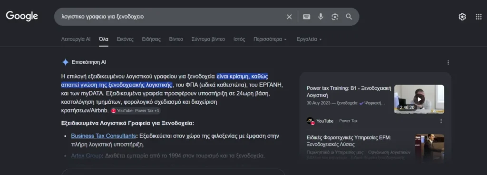Click the AI overview sparkle icon
This screenshot has height=175, width=487.
(x=65, y=62)
